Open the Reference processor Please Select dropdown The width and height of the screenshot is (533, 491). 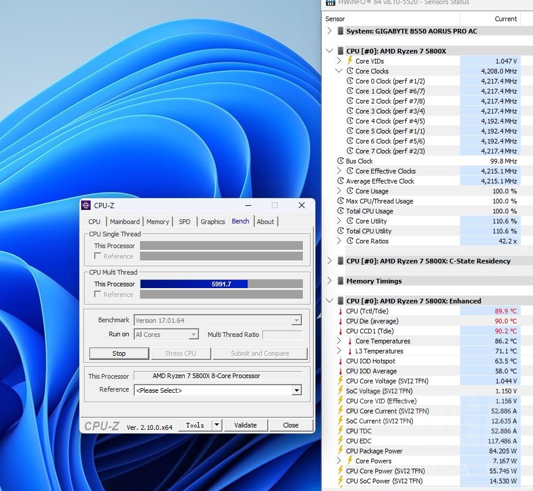(x=297, y=390)
